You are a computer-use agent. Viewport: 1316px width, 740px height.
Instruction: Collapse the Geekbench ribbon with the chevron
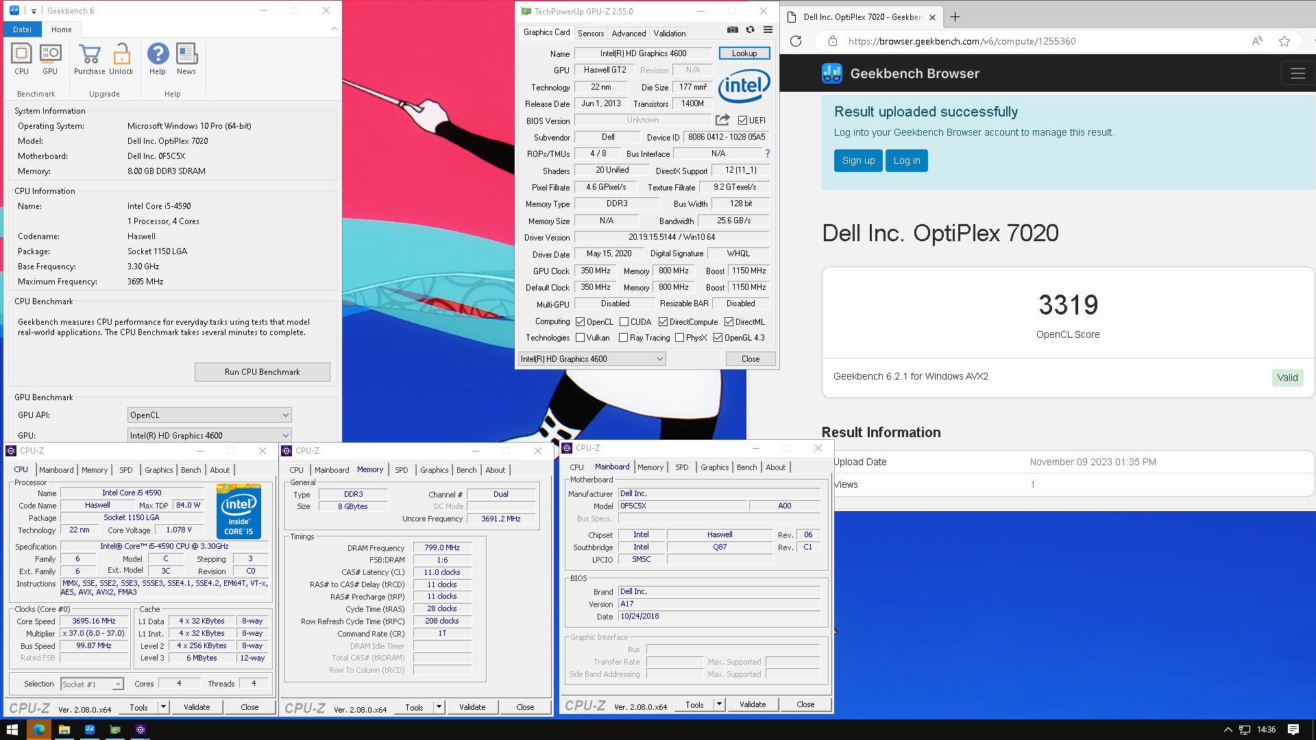click(334, 29)
